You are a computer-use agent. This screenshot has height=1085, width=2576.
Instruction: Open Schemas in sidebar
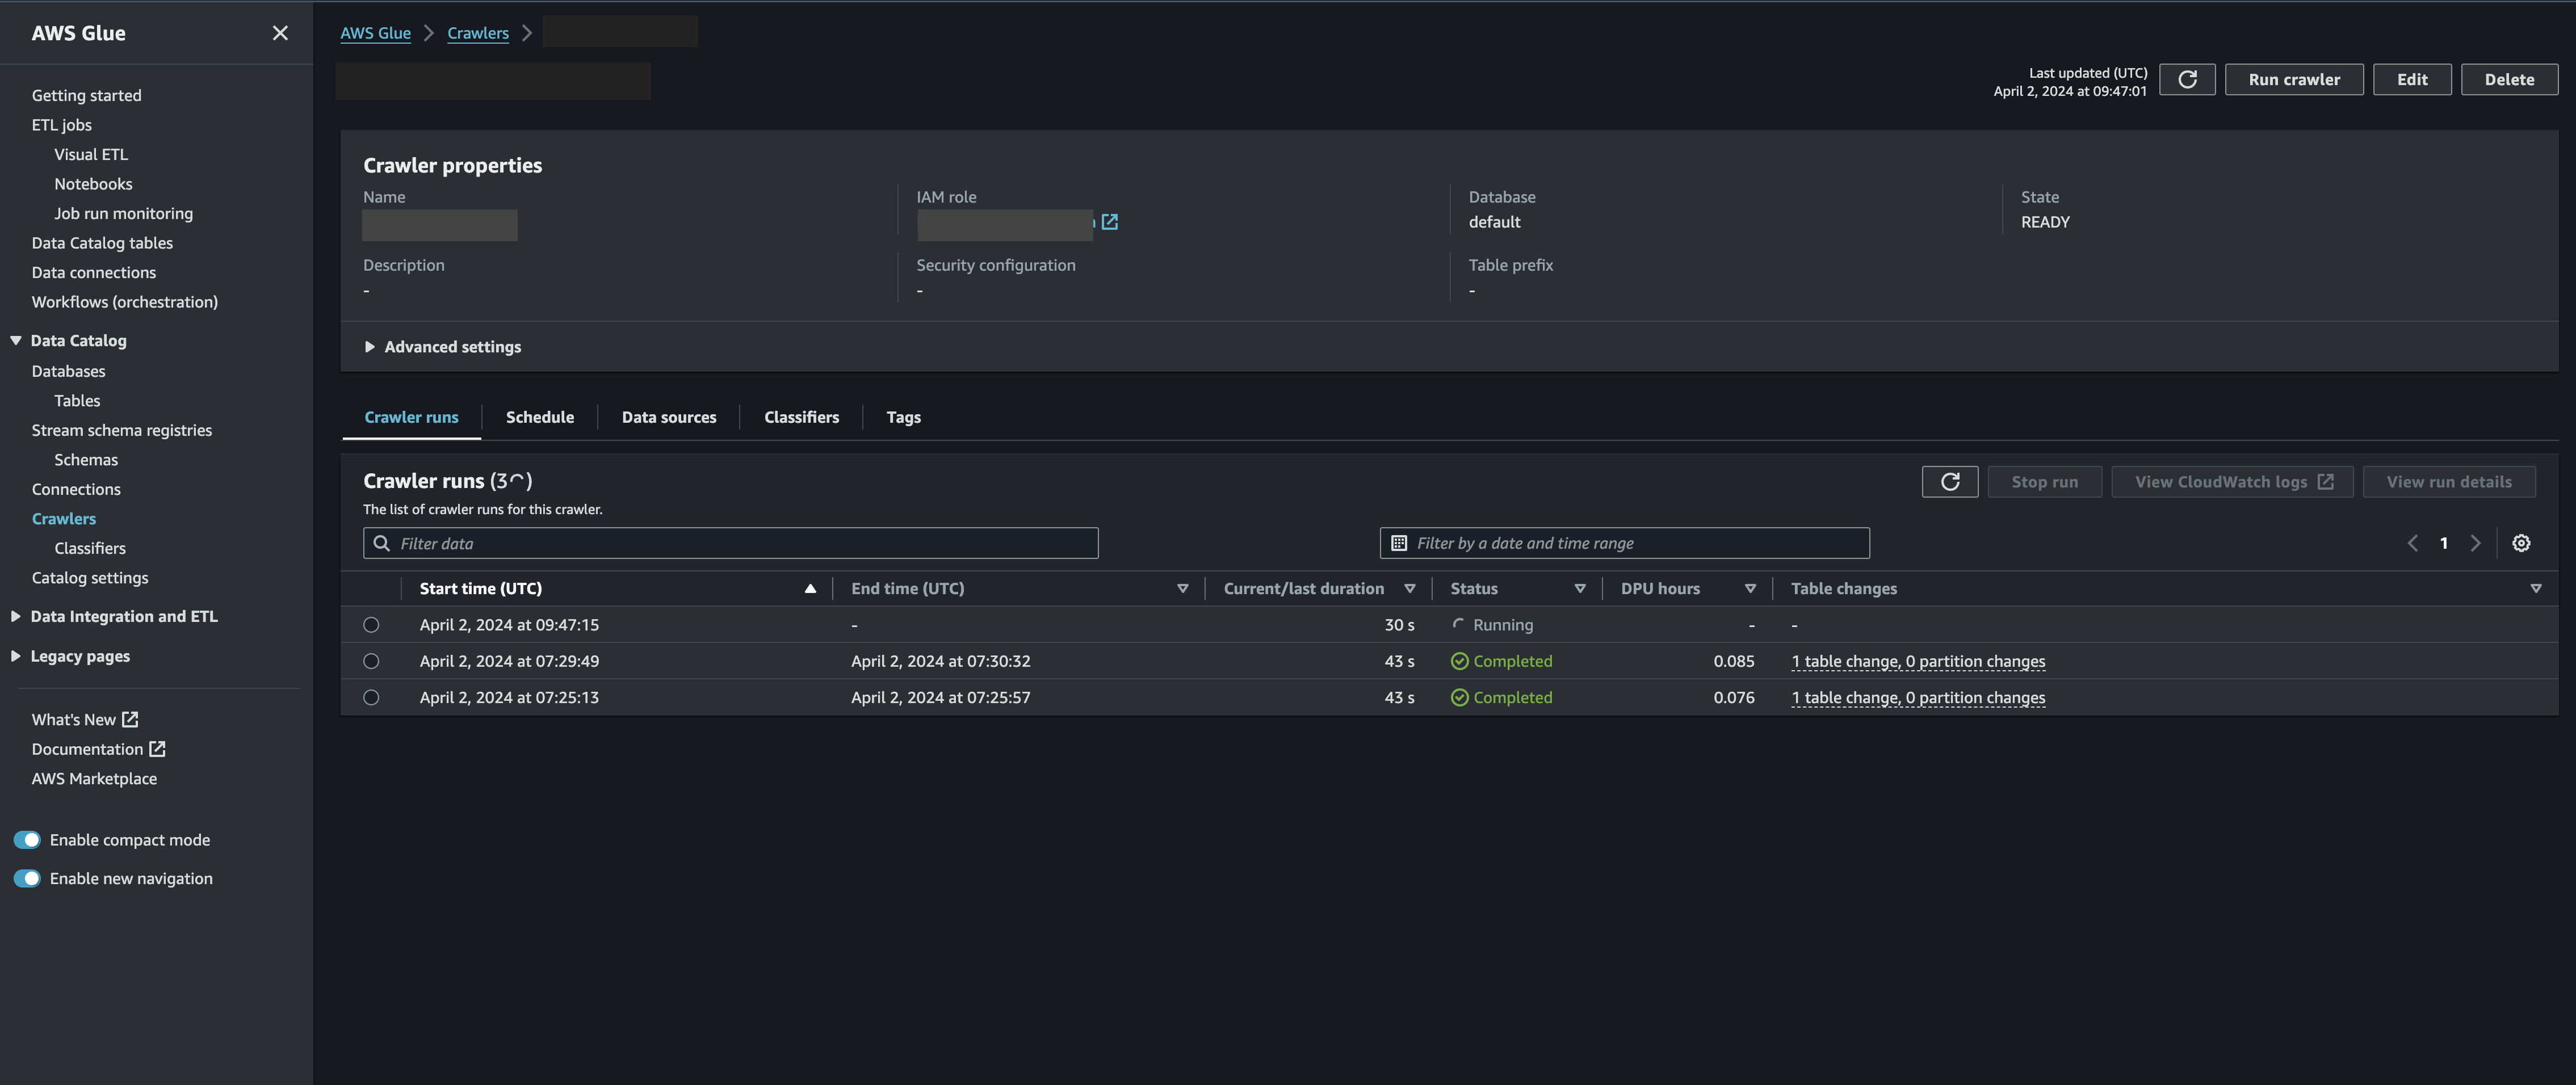(x=86, y=460)
